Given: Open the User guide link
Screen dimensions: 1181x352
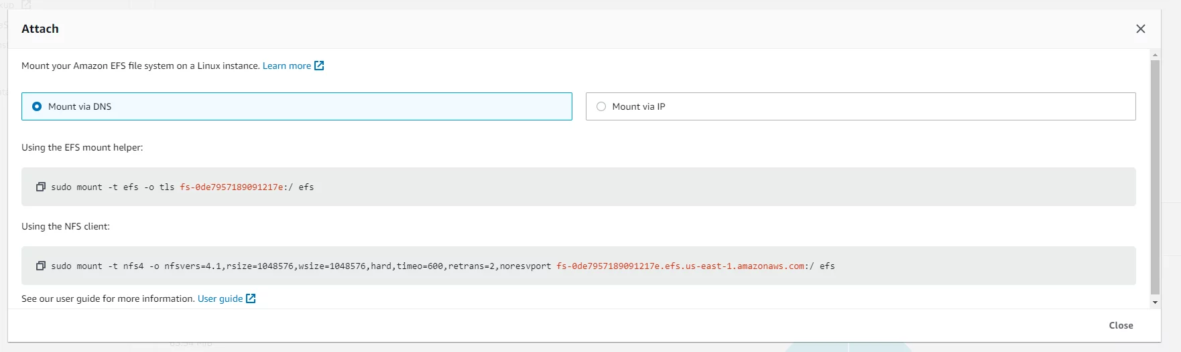Looking at the screenshot, I should click(x=220, y=298).
